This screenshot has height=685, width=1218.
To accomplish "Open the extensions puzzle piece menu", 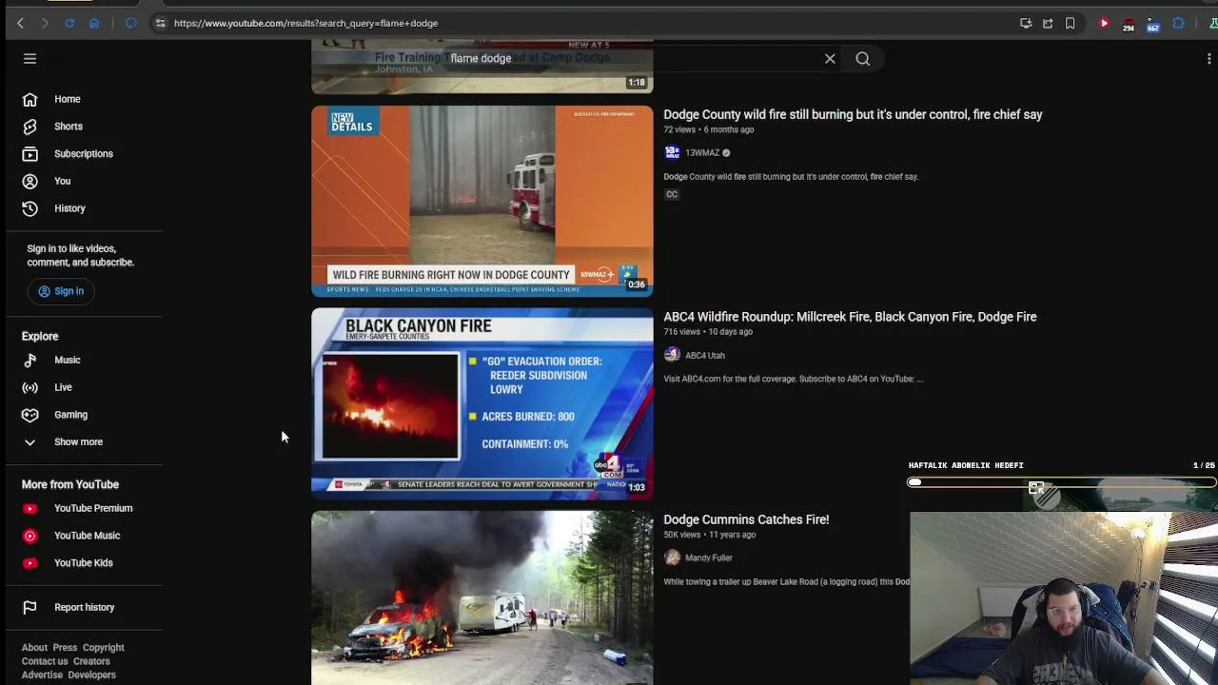I will [1178, 23].
